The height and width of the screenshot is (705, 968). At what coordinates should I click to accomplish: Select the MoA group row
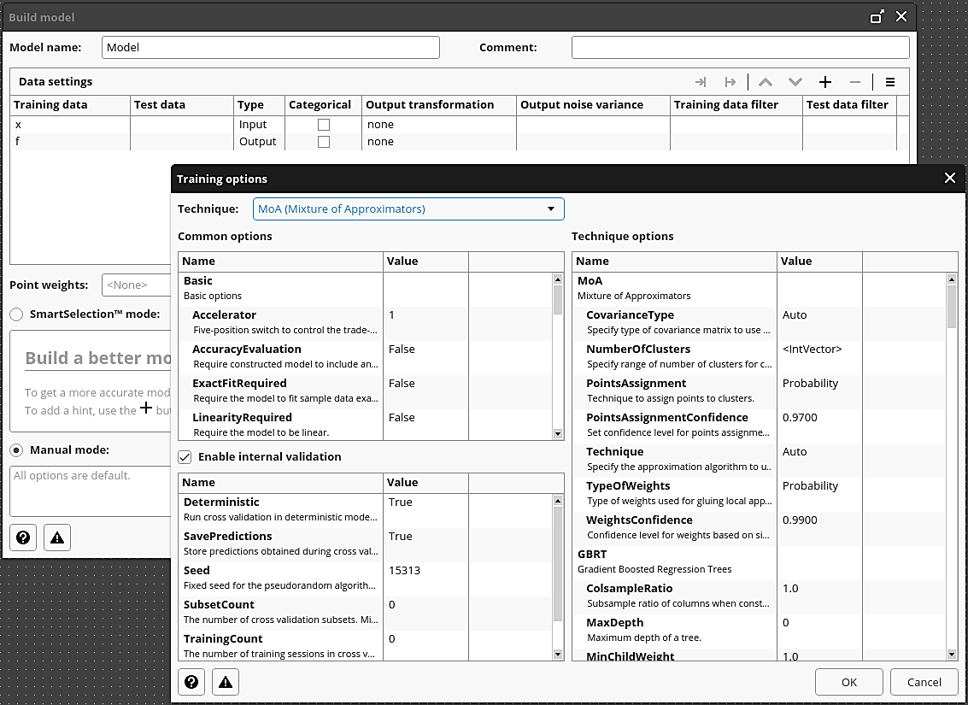(759, 288)
